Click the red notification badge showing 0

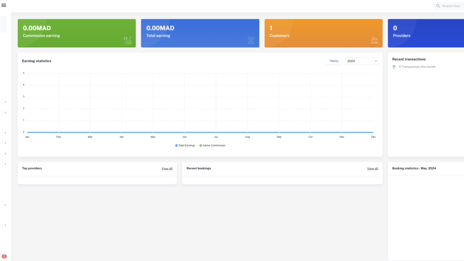[x=4, y=256]
